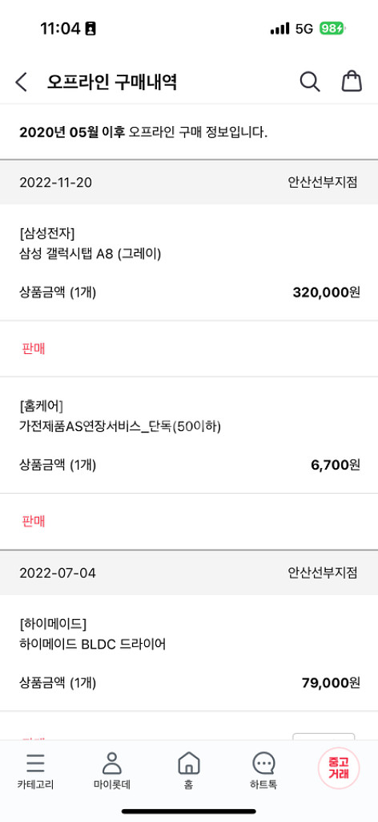Tap 판매 label under 갤럭시탭 item
Image resolution: width=378 pixels, height=822 pixels.
point(34,348)
